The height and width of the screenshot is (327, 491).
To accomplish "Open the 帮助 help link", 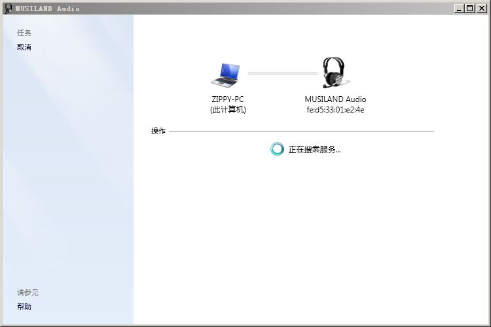I will tap(24, 307).
